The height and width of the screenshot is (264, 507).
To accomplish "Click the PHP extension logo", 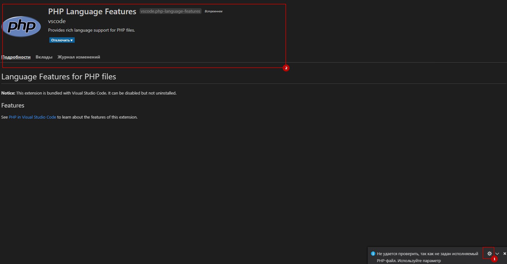I will [21, 26].
